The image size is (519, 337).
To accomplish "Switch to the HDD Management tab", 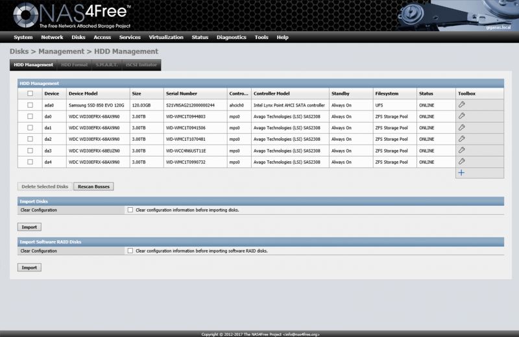I will coord(34,65).
